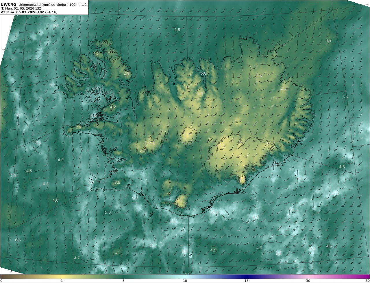Image resolution: width=370 pixels, height=283 pixels.
Task: Pick the 8.4 value over the sea
Action: [38, 143]
